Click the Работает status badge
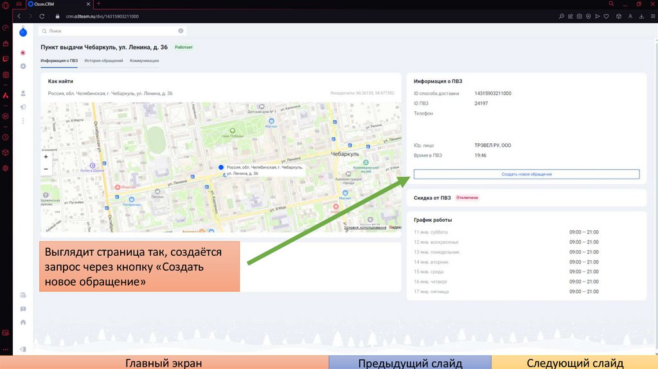 [184, 48]
